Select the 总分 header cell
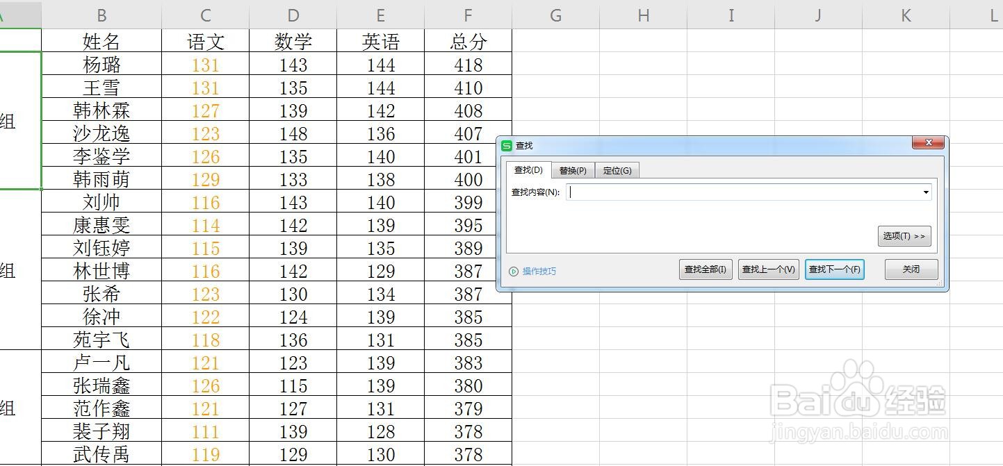1003x466 pixels. pos(467,41)
